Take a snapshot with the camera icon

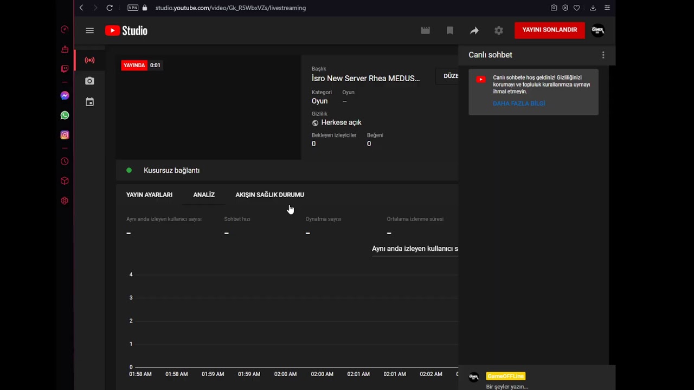pos(554,8)
